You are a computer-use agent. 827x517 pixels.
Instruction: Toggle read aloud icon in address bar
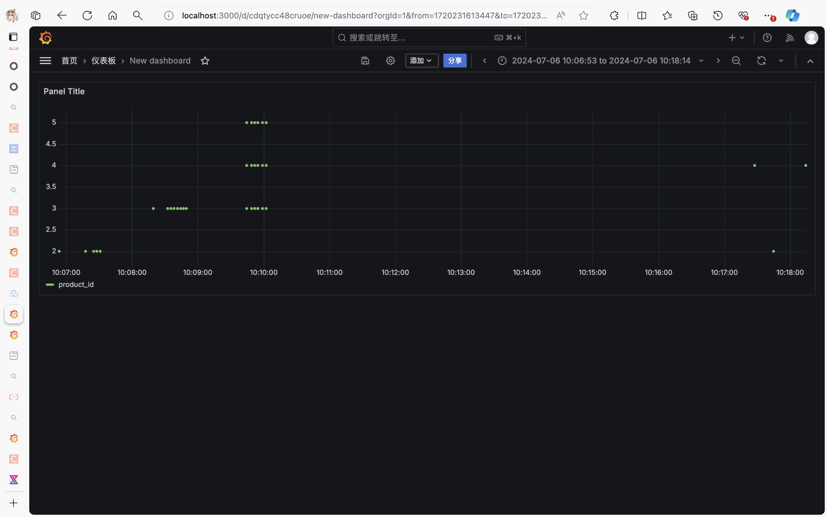coord(561,16)
